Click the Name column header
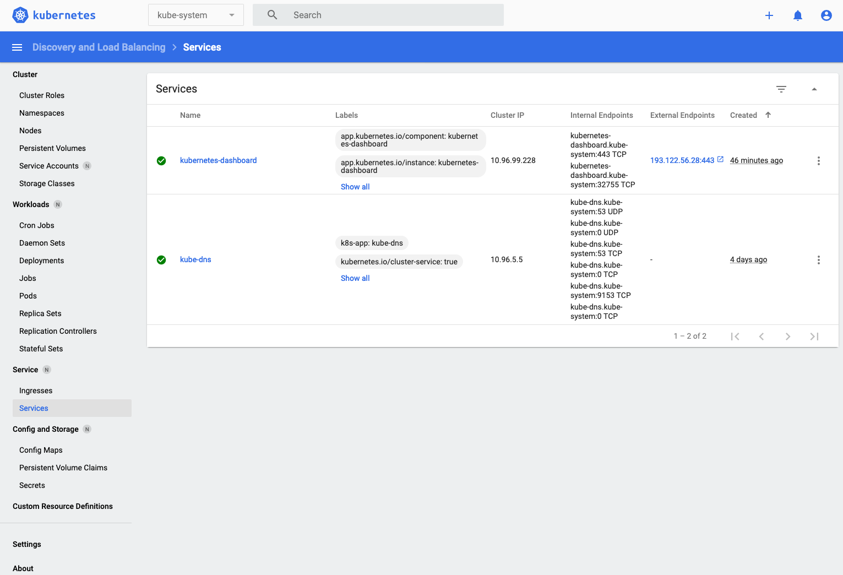Screen dimensions: 843x575 (x=190, y=115)
